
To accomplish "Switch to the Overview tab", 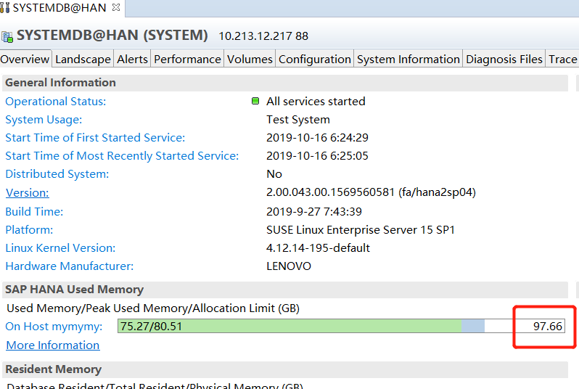I will 25,59.
